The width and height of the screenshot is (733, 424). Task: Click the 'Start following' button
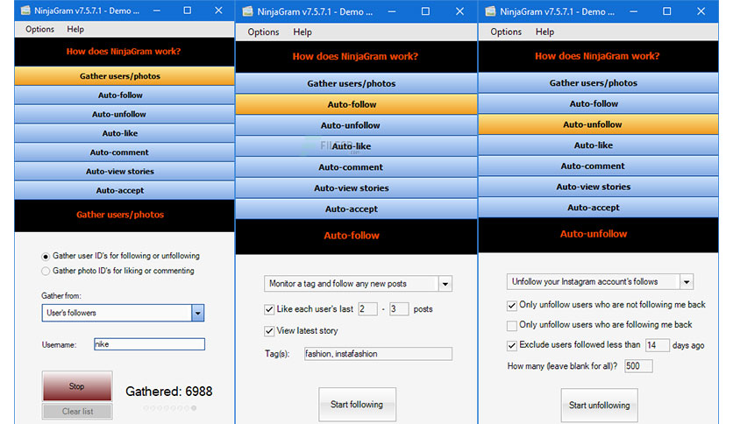coord(357,405)
